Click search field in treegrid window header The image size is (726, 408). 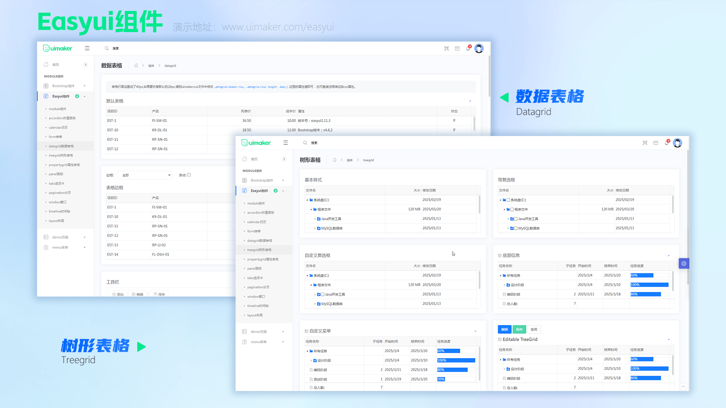[x=314, y=143]
